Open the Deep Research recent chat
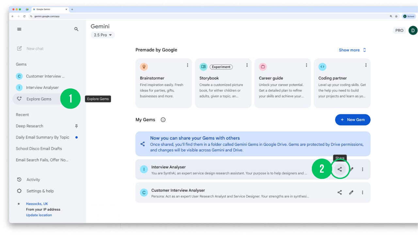Viewport: 418px width, 235px height. [x=29, y=126]
